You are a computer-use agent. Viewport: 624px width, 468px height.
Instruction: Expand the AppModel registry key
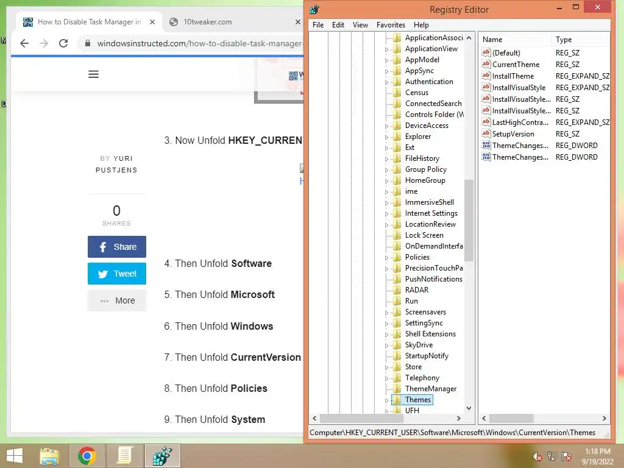click(x=386, y=60)
